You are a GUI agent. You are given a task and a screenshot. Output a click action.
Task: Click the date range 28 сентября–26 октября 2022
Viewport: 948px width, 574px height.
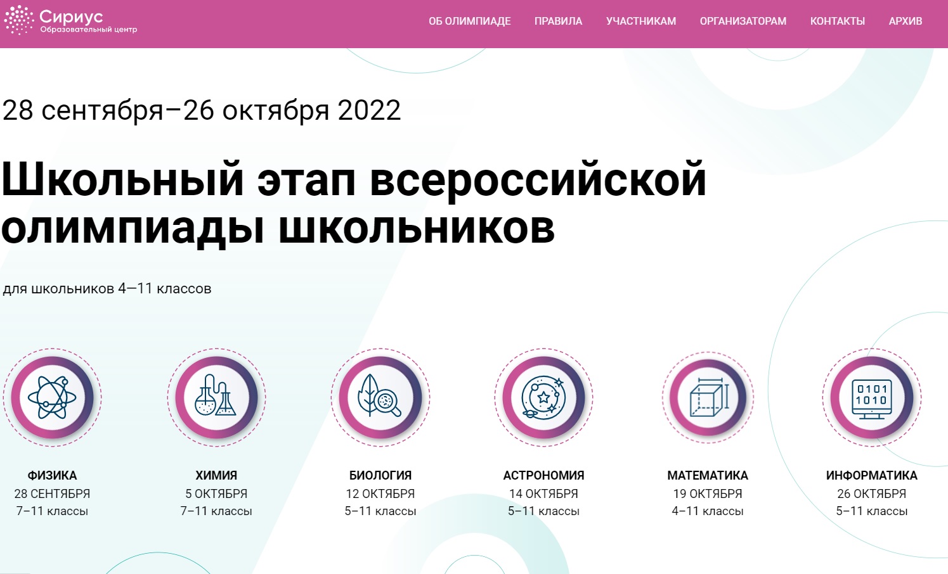coord(202,110)
